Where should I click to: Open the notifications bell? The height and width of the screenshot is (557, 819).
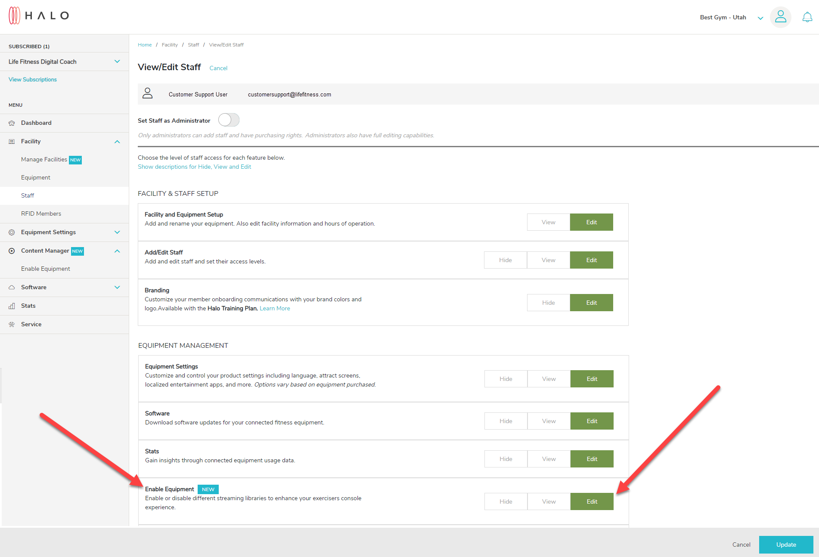(x=807, y=17)
